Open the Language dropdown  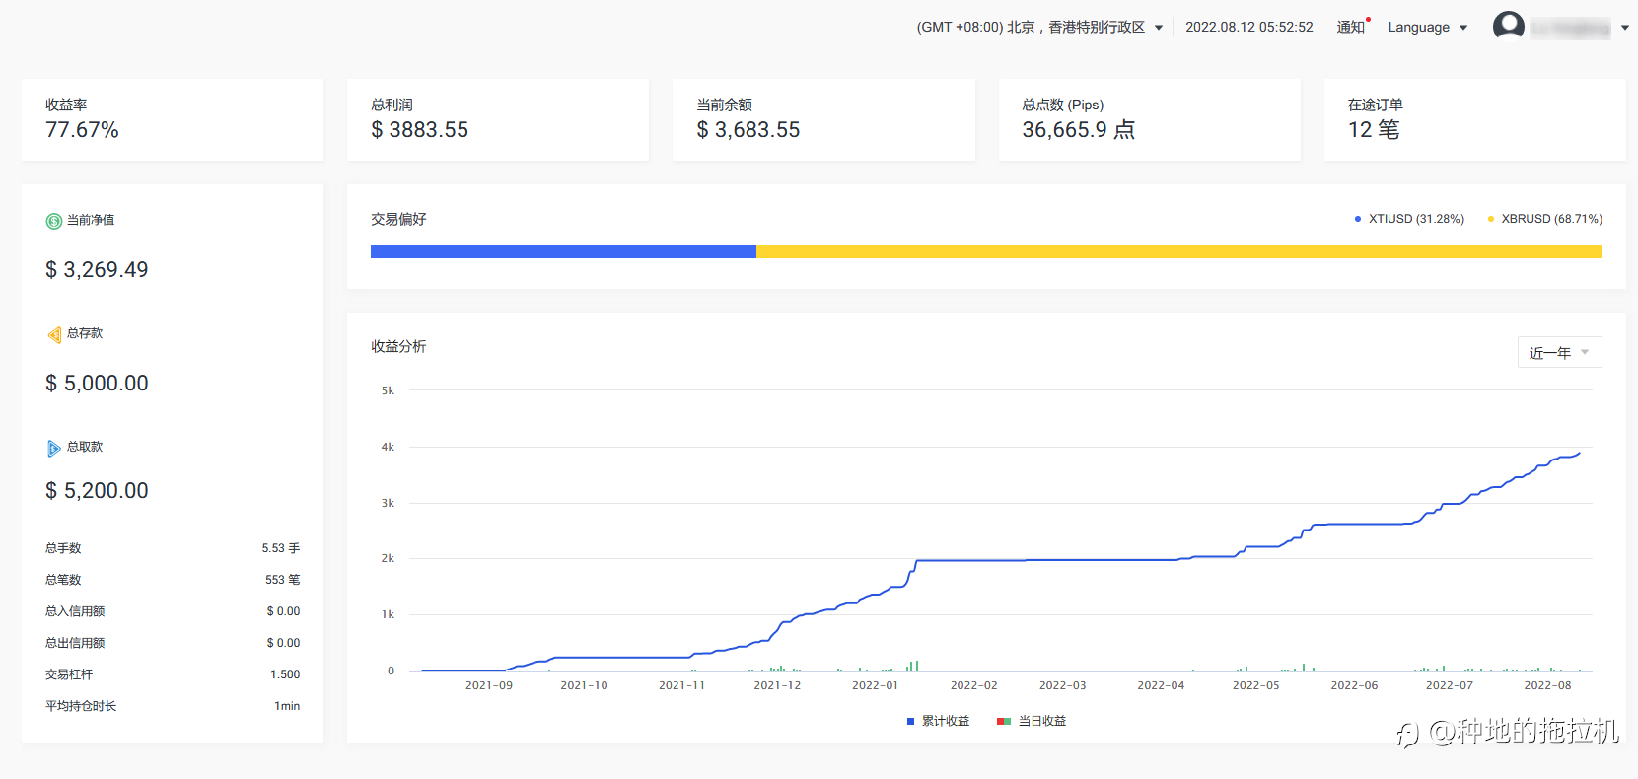pos(1427,27)
